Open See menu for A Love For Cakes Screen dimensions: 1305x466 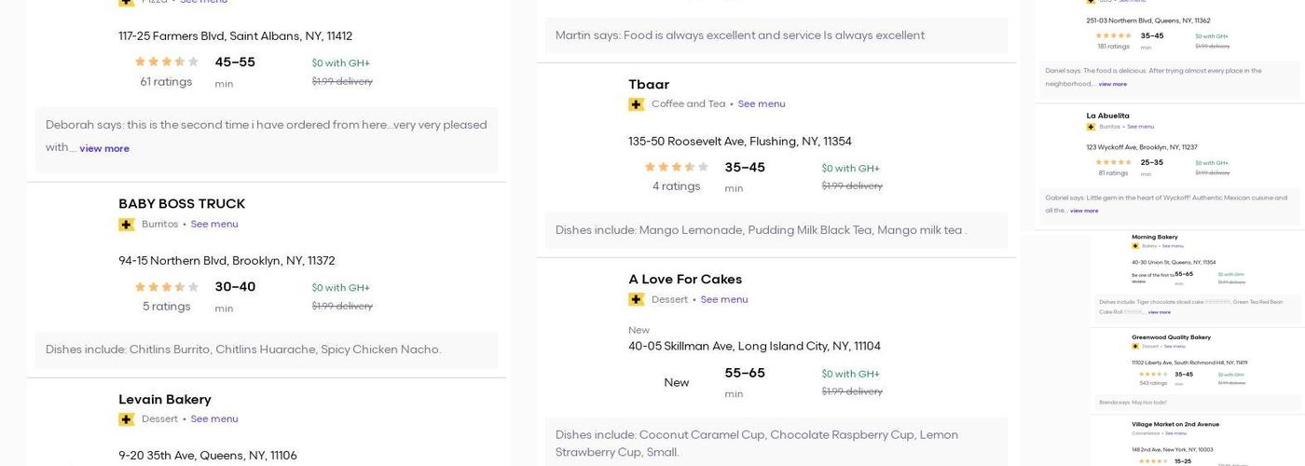click(723, 300)
